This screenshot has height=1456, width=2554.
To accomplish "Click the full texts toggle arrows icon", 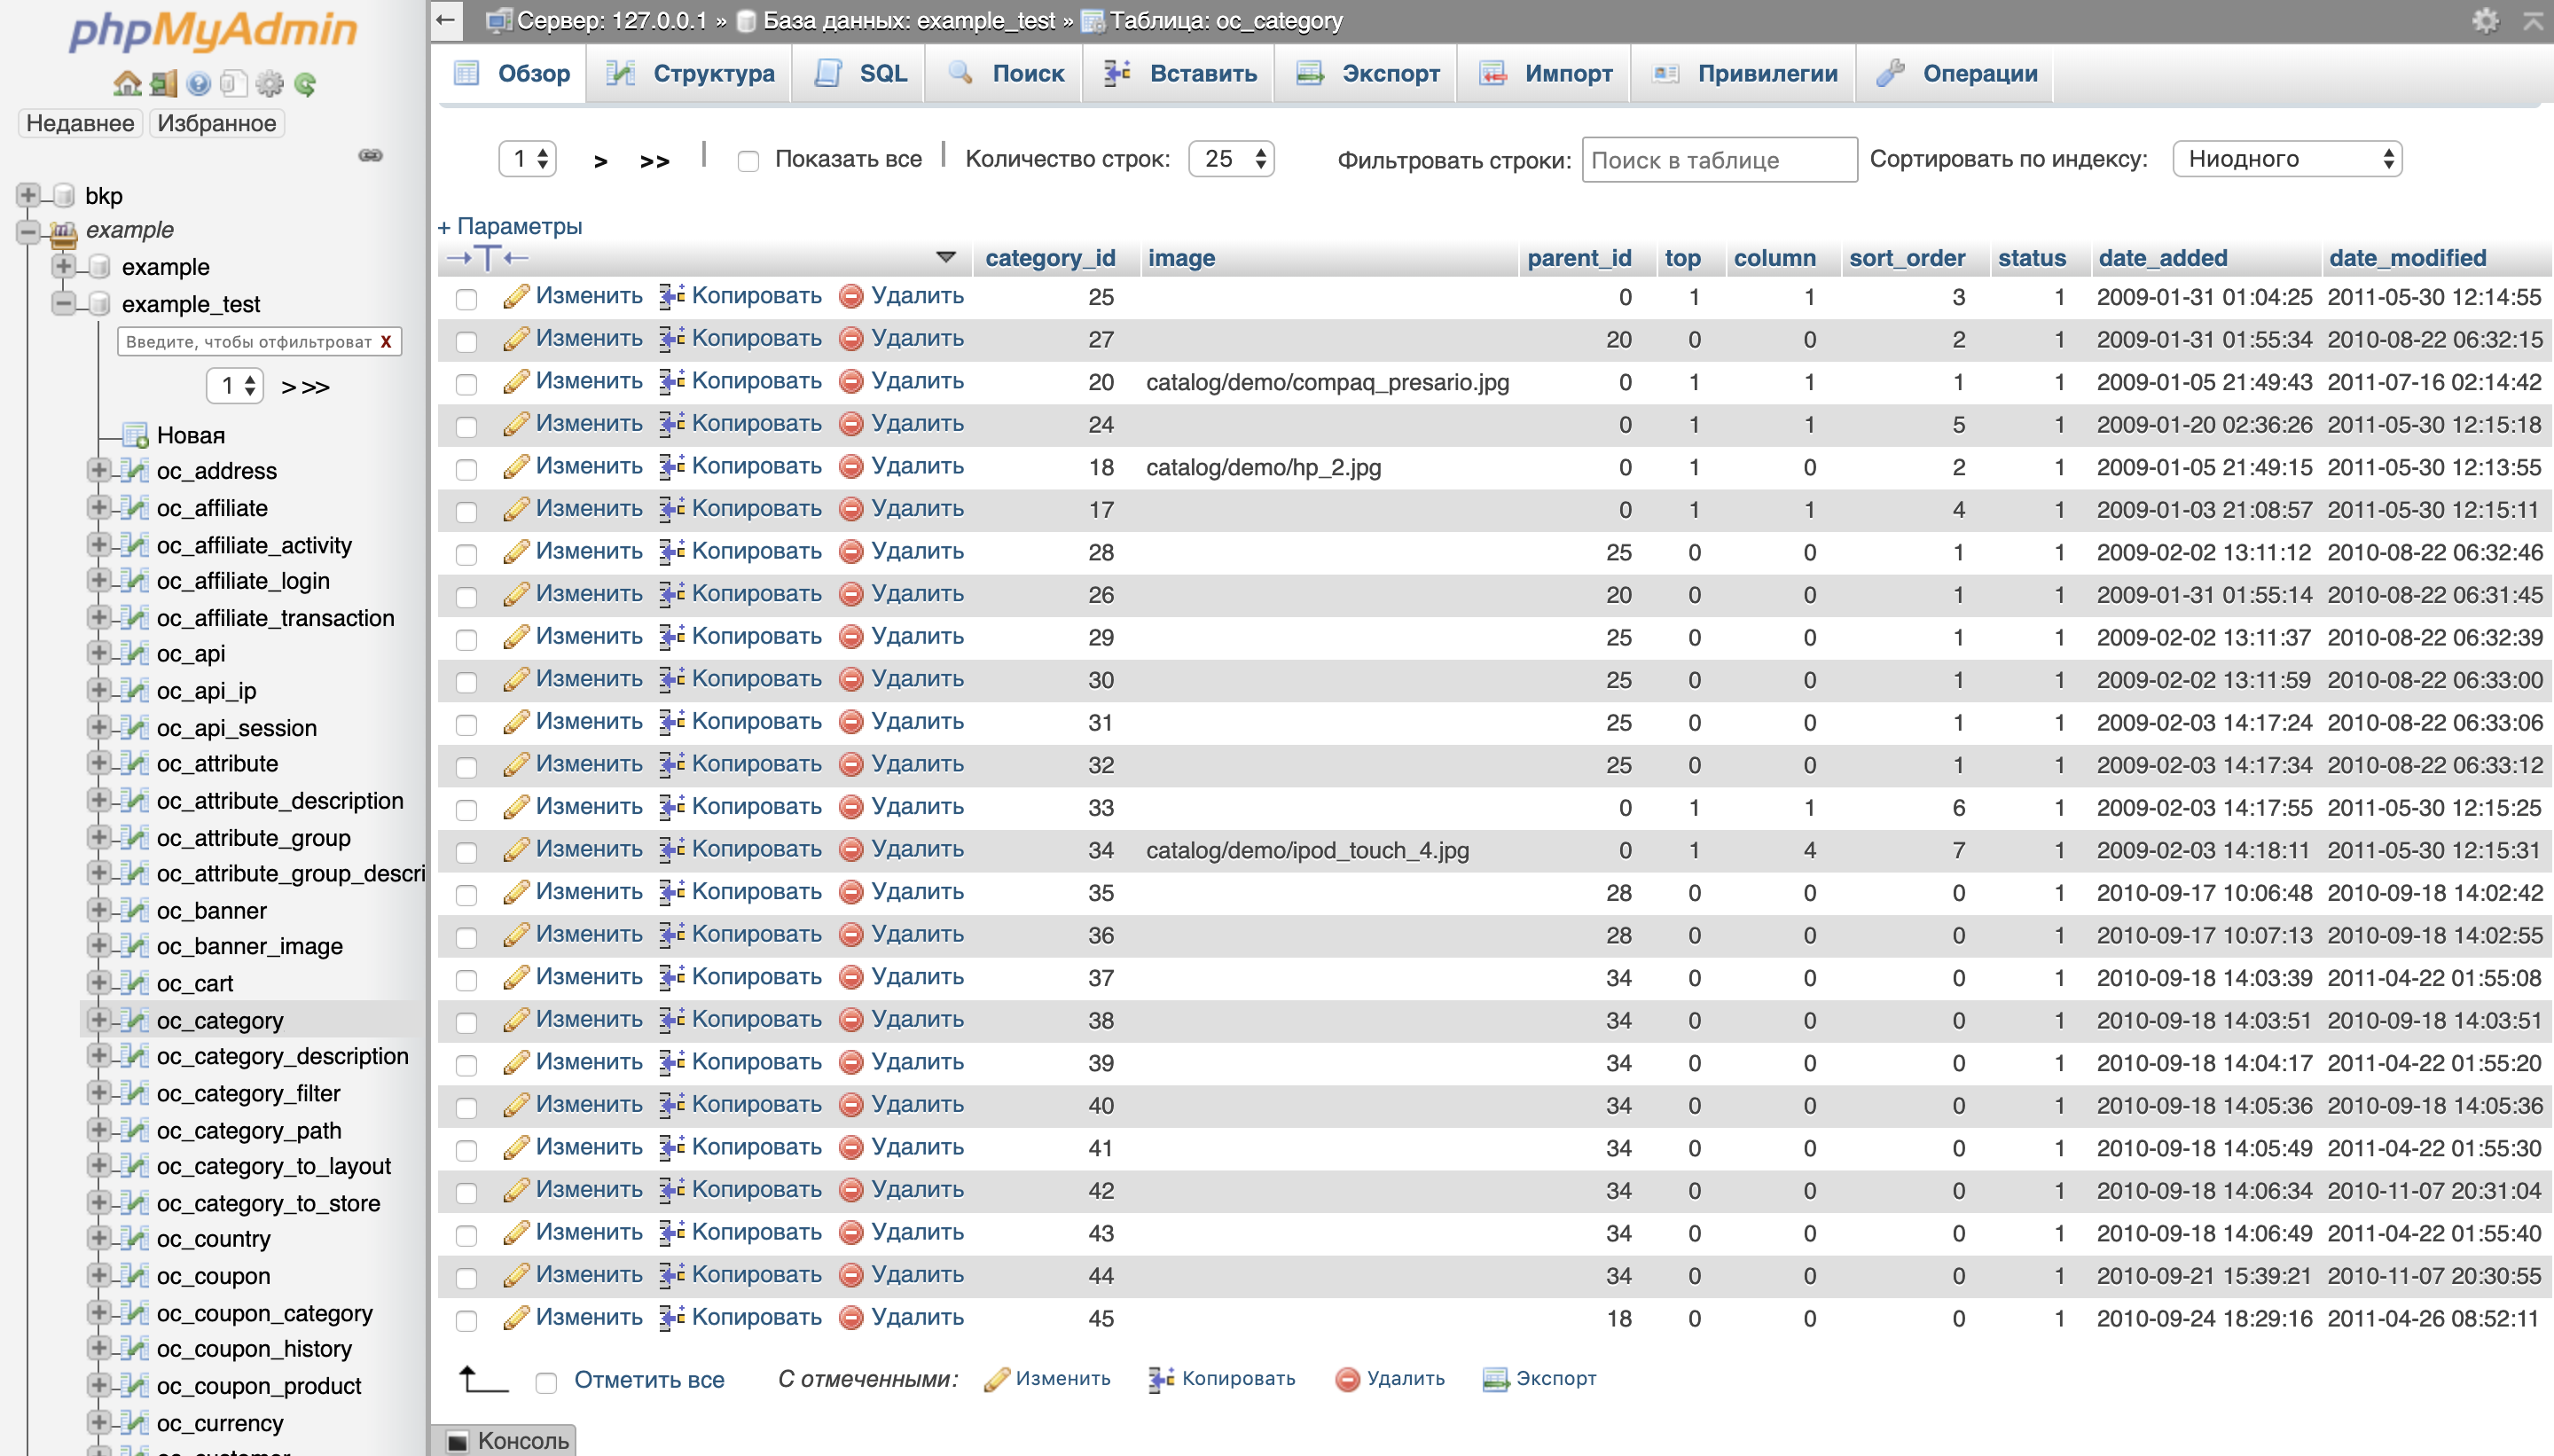I will pyautogui.click(x=488, y=258).
